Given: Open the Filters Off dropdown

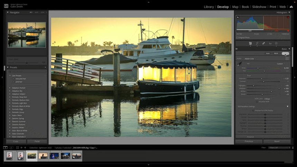Looking at the screenshot, I should pos(279,148).
